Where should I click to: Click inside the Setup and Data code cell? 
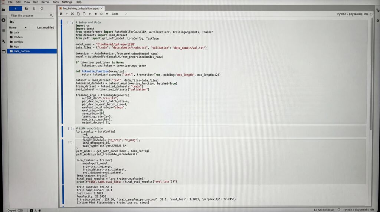(220, 72)
